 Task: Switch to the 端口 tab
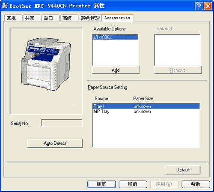[x=50, y=18]
